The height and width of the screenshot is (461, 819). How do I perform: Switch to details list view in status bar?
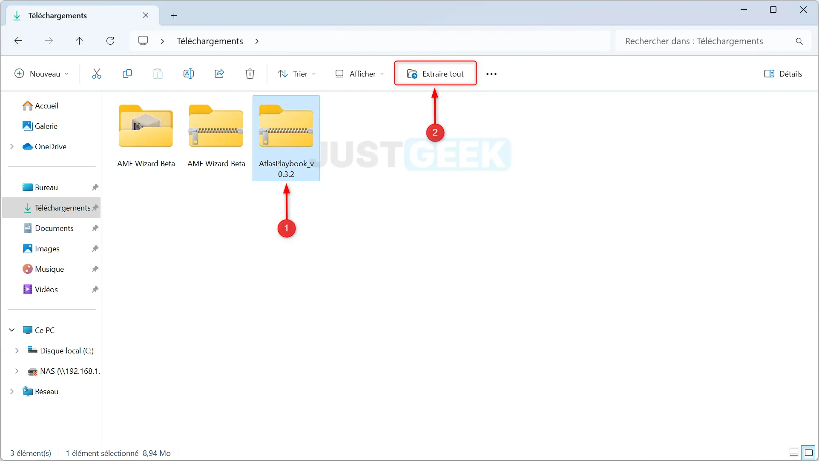click(793, 452)
